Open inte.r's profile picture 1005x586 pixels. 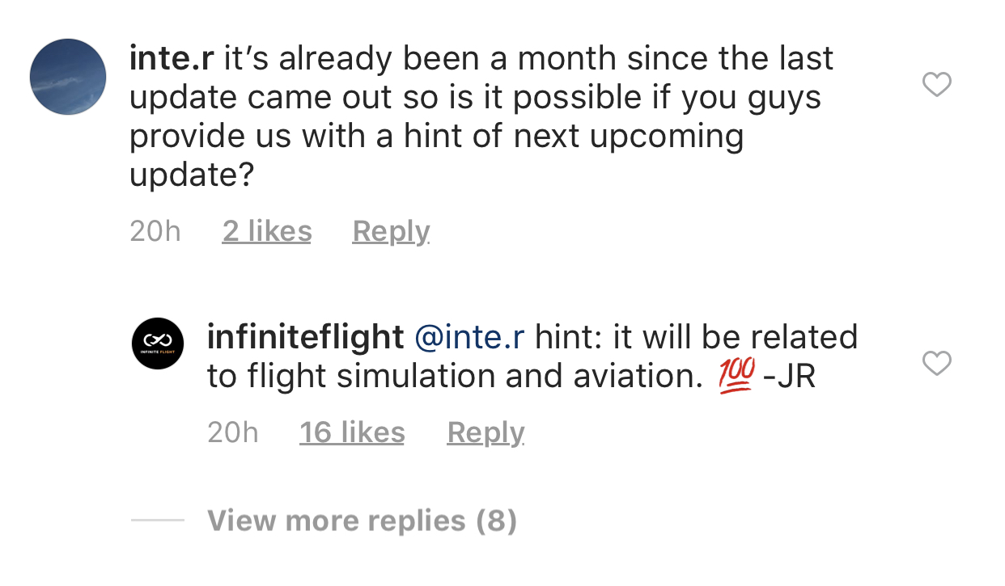pyautogui.click(x=68, y=77)
